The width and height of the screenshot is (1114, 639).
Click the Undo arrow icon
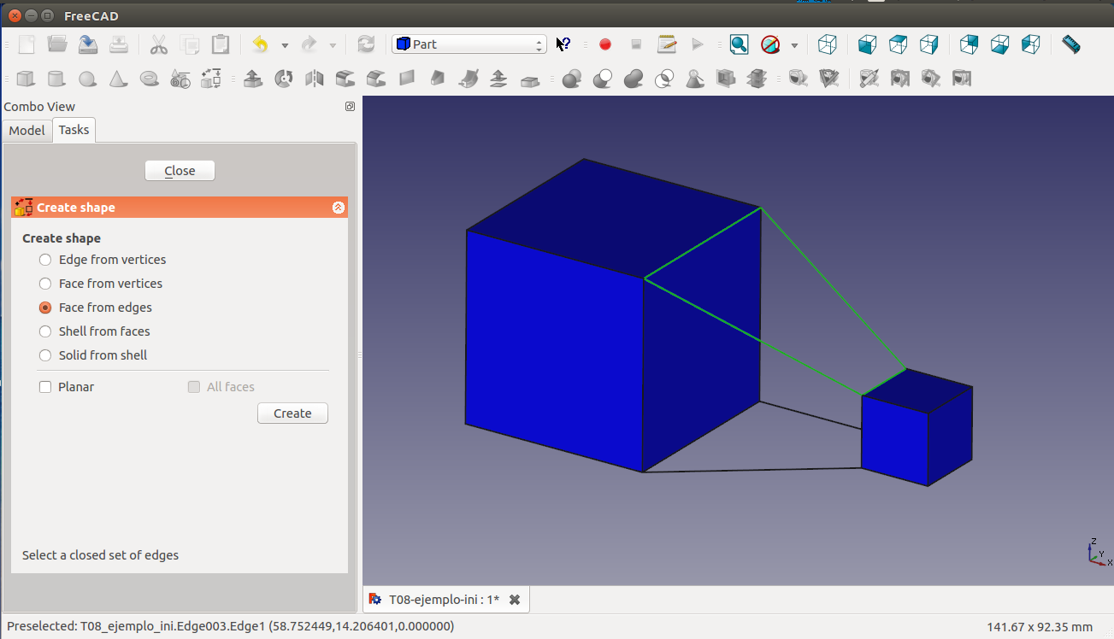pyautogui.click(x=261, y=44)
